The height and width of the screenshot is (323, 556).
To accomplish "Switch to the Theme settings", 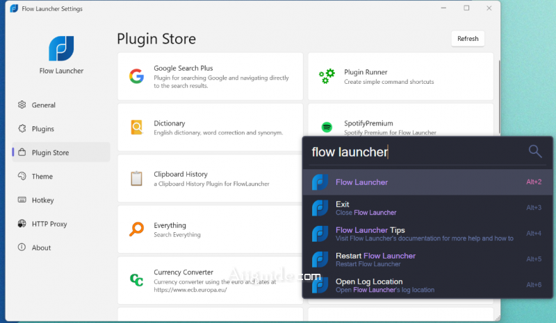I will coord(61,176).
